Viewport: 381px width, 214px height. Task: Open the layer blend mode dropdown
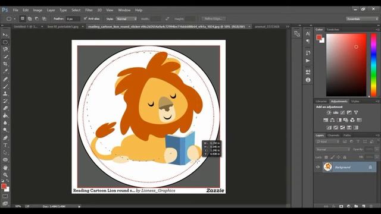point(333,149)
